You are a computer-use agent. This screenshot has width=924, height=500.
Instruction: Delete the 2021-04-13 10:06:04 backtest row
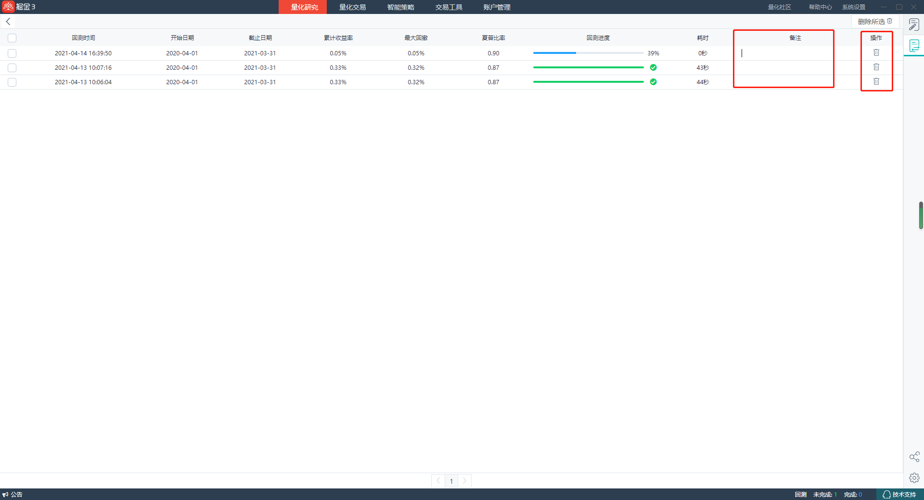click(876, 81)
